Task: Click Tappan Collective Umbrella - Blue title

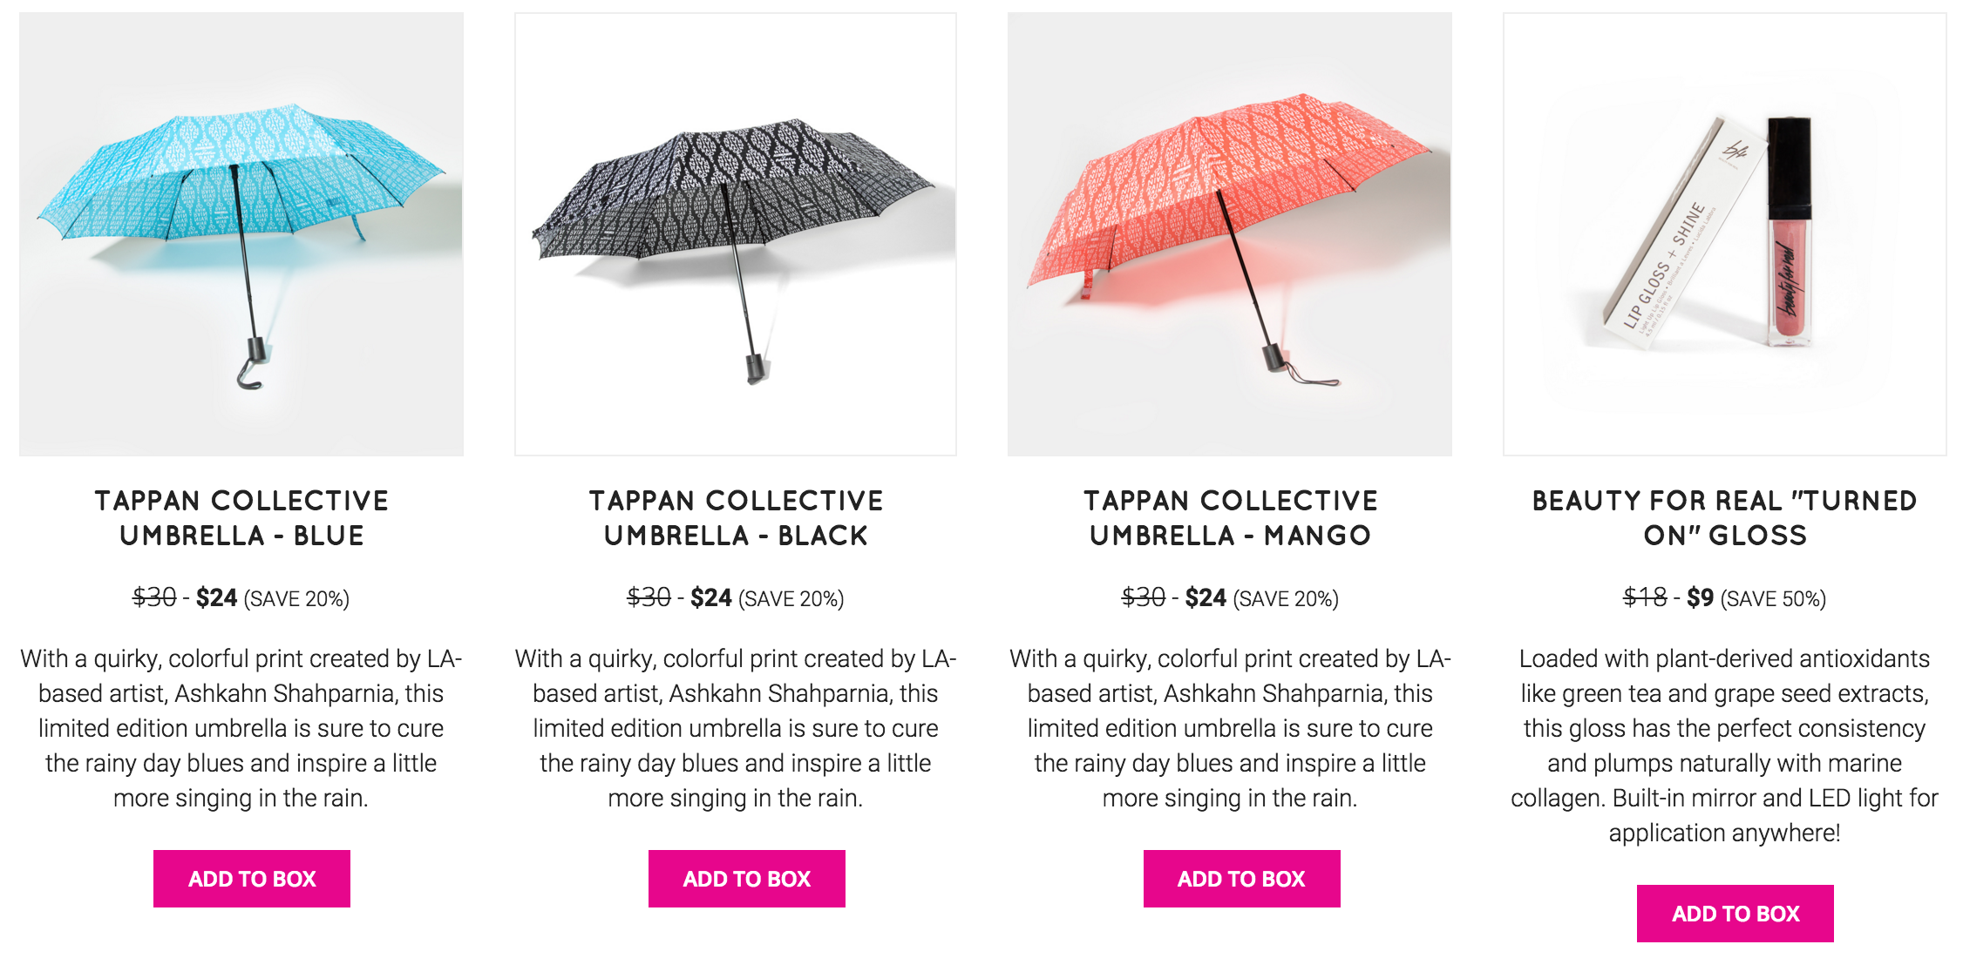Action: 241,518
